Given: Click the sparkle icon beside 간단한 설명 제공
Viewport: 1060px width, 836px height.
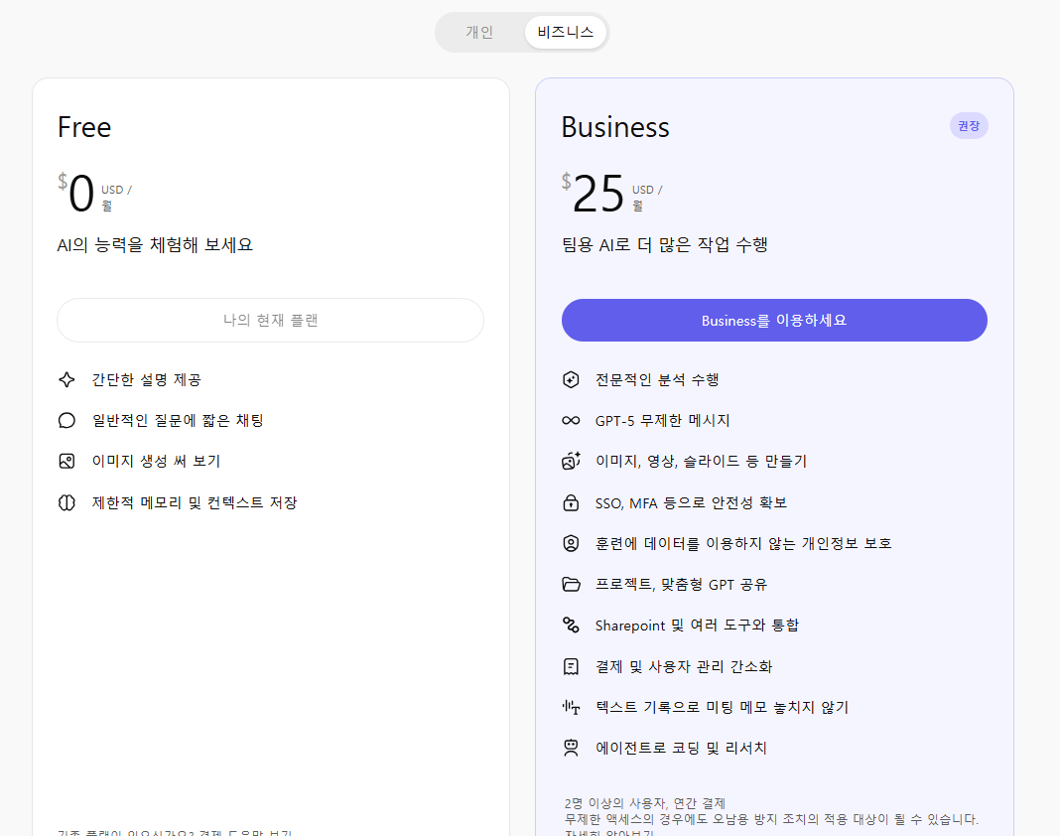Looking at the screenshot, I should (x=66, y=379).
